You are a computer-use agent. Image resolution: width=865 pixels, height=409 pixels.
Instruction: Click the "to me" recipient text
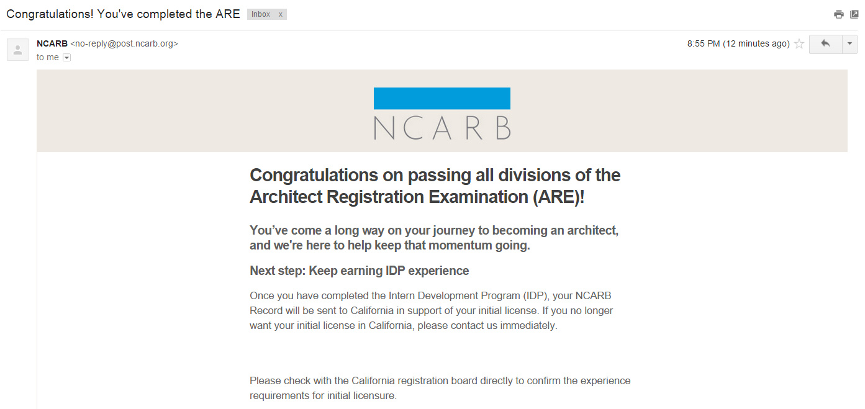(48, 58)
